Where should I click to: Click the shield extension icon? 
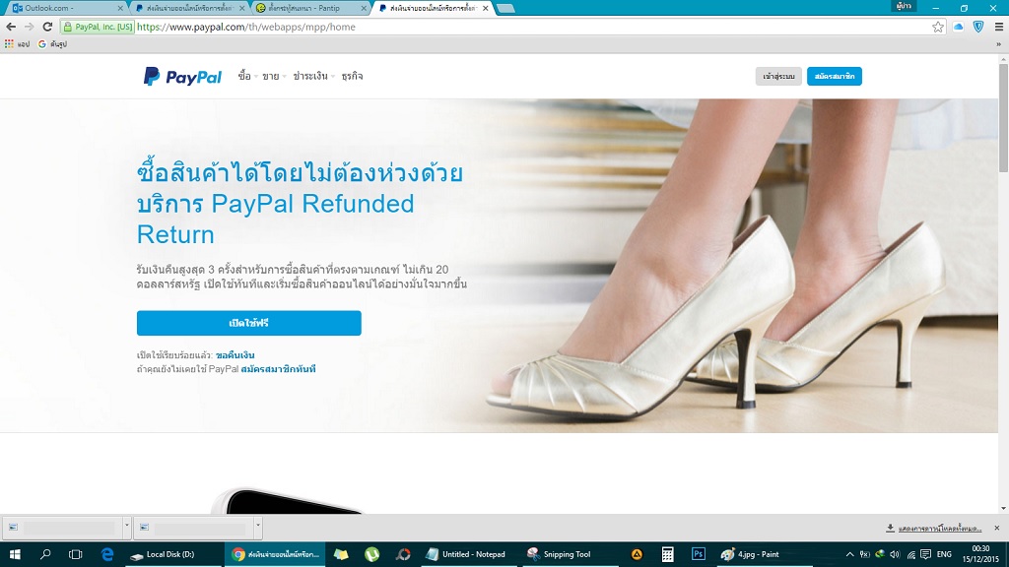point(978,27)
